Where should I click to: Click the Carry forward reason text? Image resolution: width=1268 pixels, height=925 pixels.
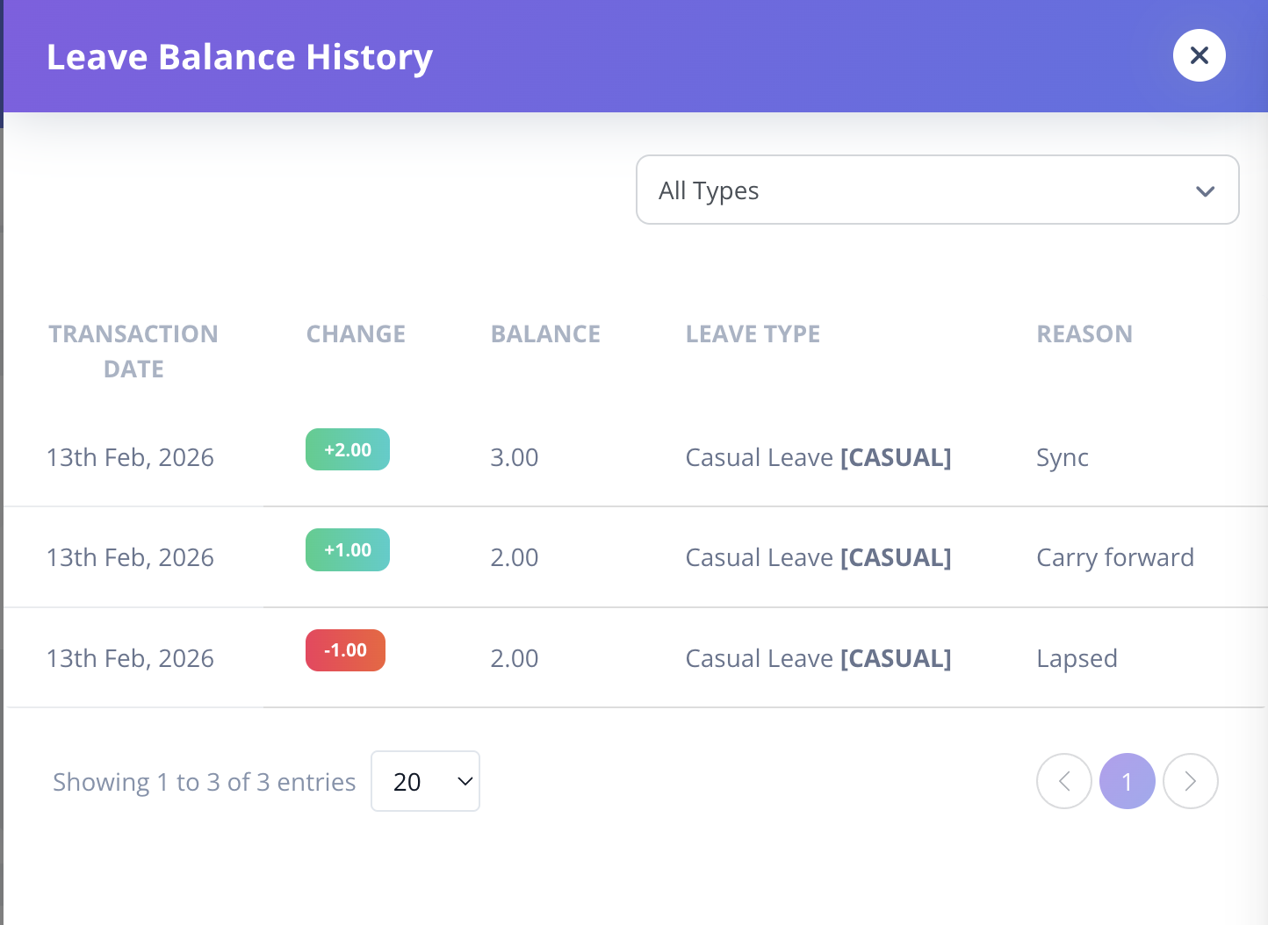(x=1115, y=557)
